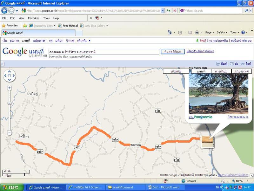The image size is (254, 191).
Task: Click the Google Maps search text field
Action: 104,52
